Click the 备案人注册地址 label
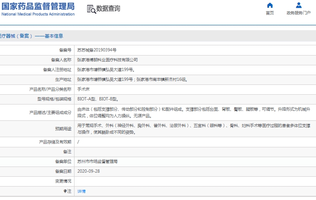The height and width of the screenshot is (200, 316). pyautogui.click(x=57, y=70)
